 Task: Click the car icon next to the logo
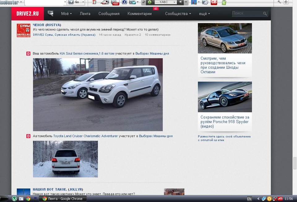pyautogui.click(x=50, y=13)
